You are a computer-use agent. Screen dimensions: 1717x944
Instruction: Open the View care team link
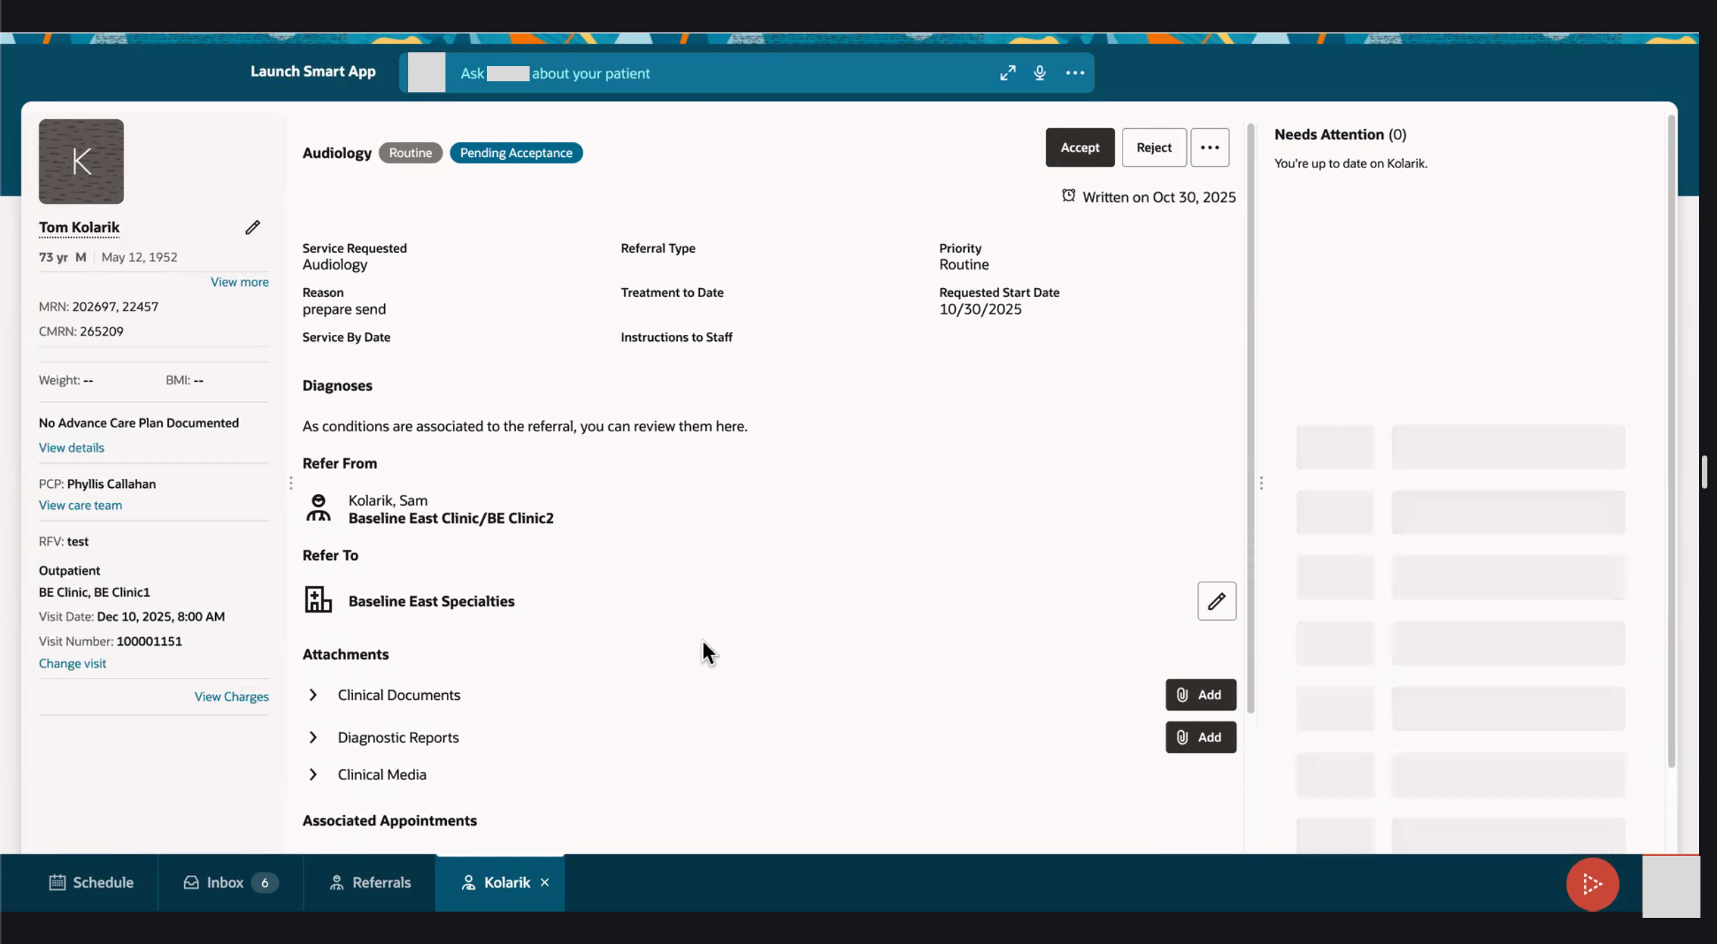80,505
